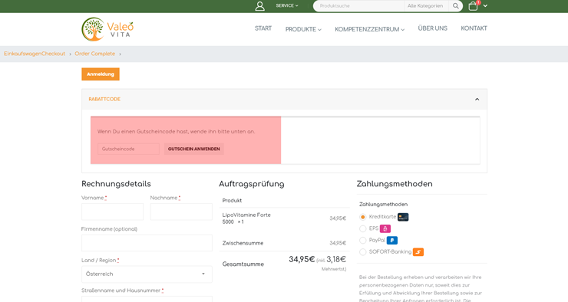Click the 34,95€ total amount
This screenshot has height=302, width=568.
coord(302,259)
